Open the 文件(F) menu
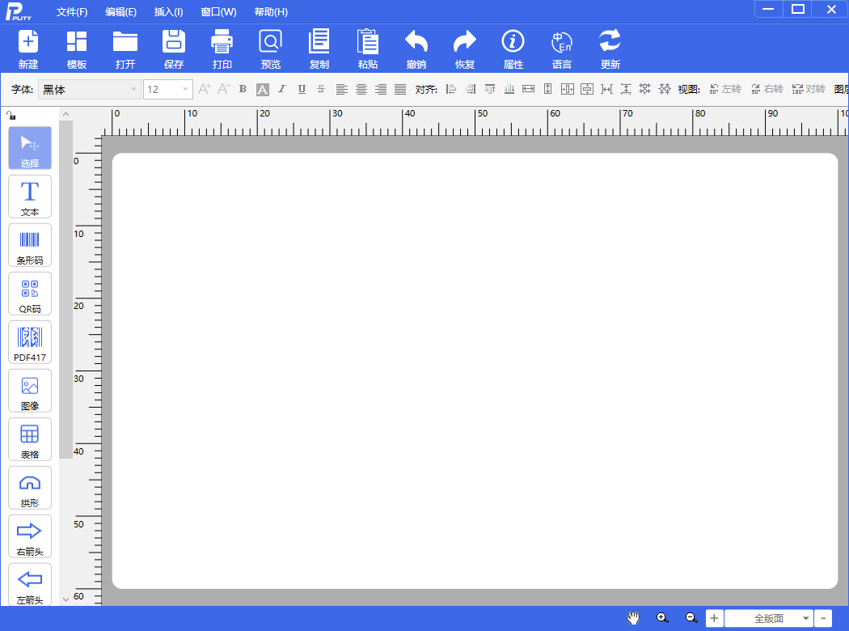 (72, 12)
